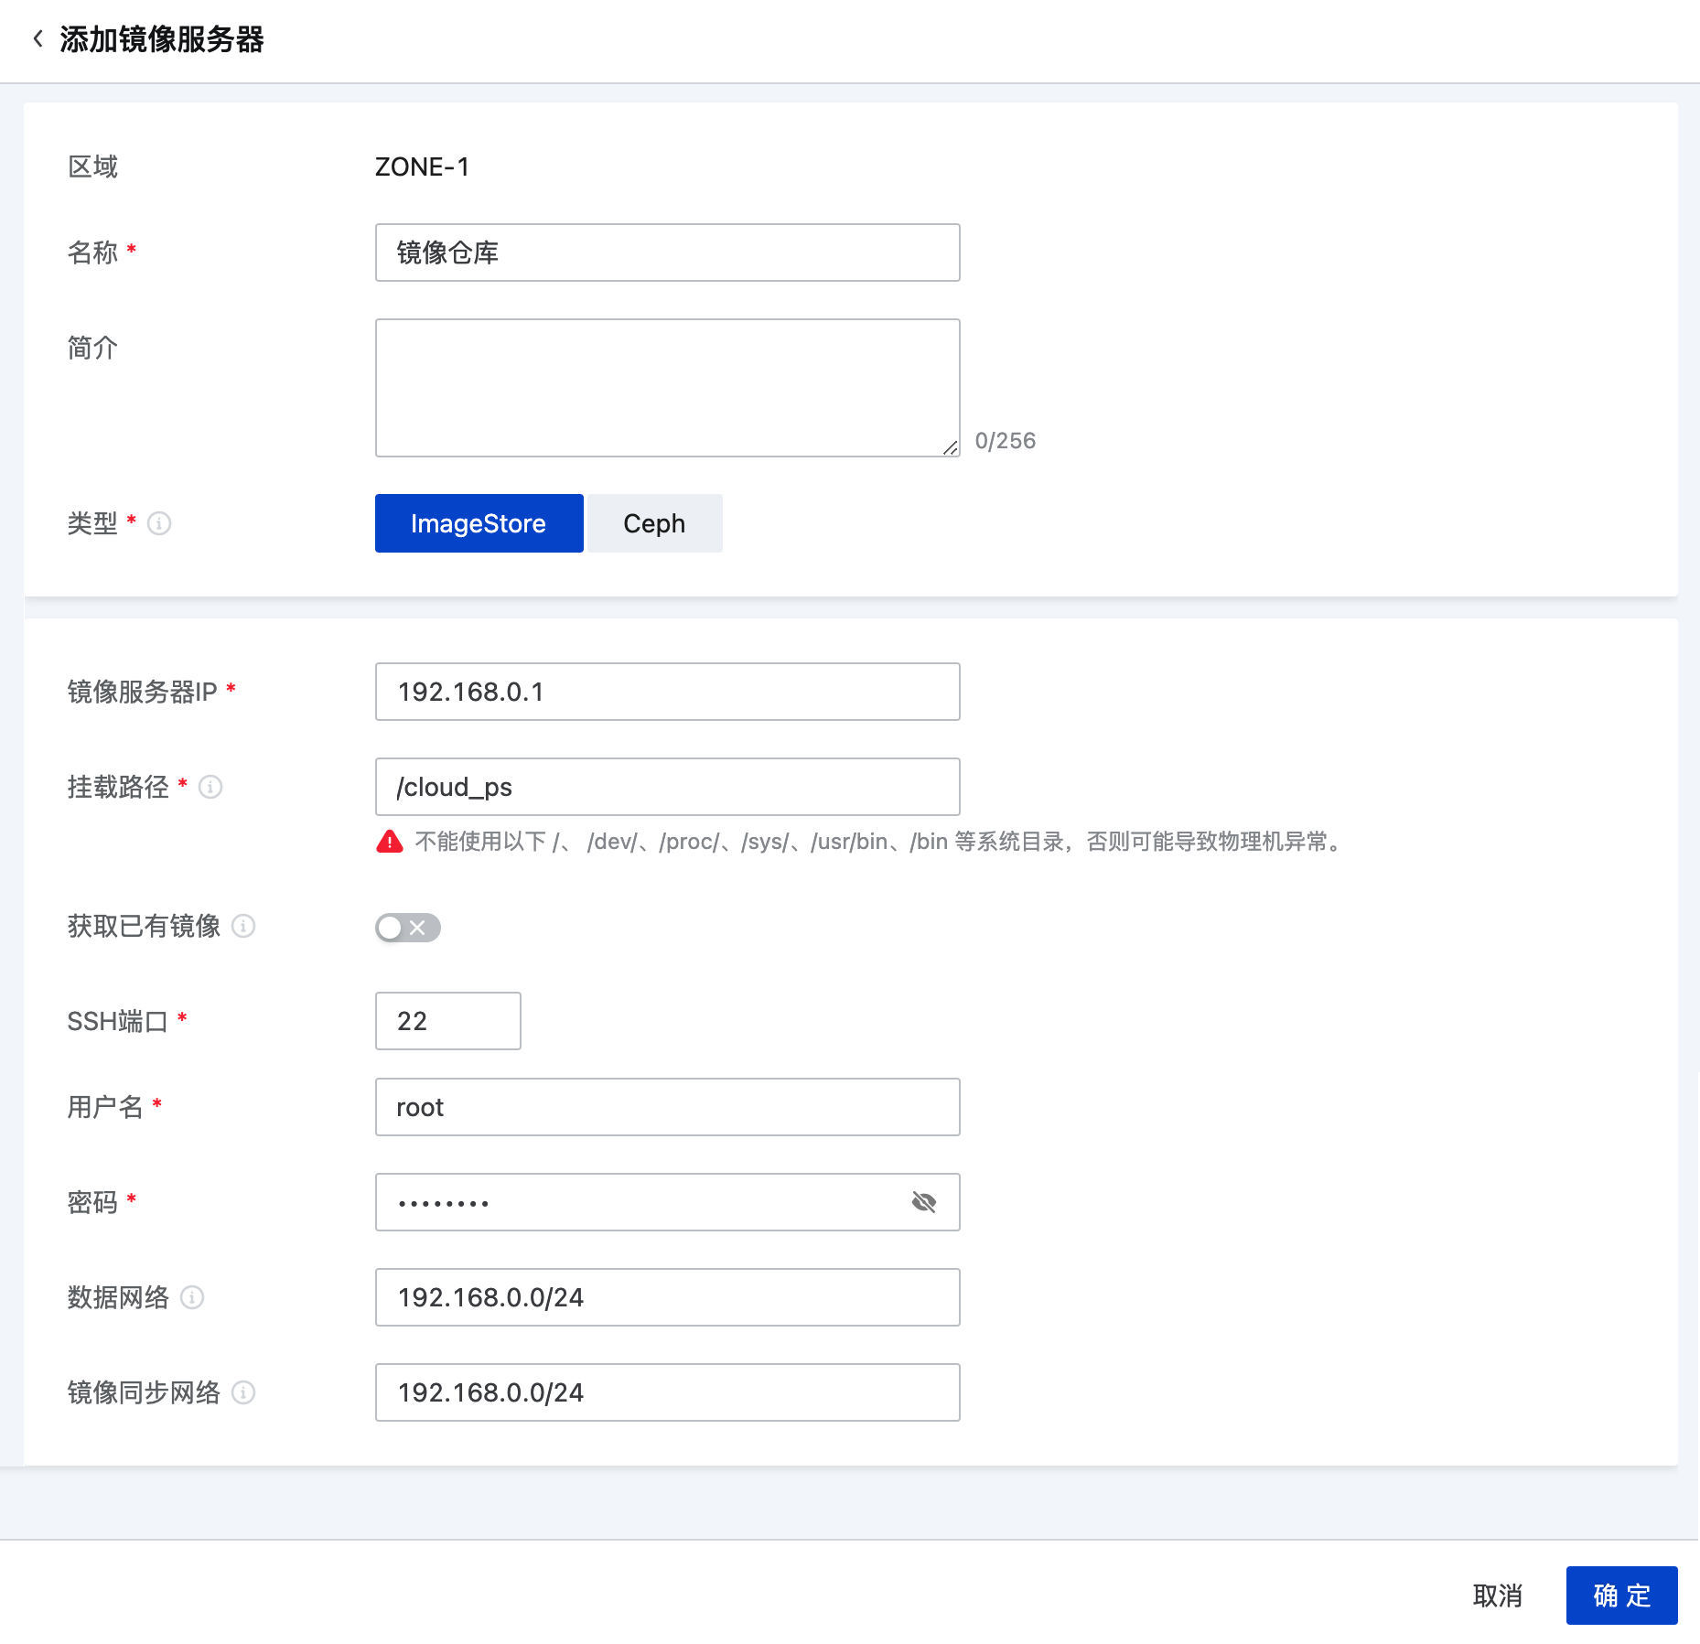Click the SSH端口 field showing 22
The width and height of the screenshot is (1700, 1644).
(x=447, y=1021)
